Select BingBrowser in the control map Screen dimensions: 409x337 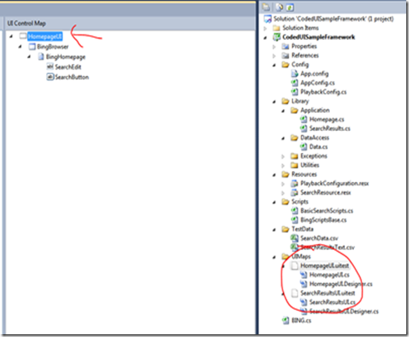pyautogui.click(x=53, y=47)
